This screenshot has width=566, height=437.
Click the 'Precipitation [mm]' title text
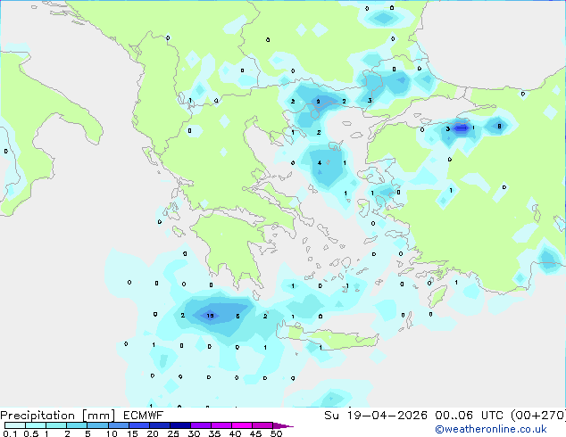[x=58, y=416]
